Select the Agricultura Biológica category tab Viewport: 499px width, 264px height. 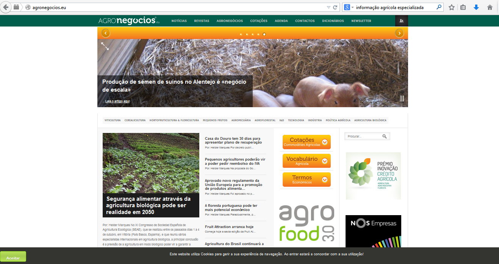(371, 120)
